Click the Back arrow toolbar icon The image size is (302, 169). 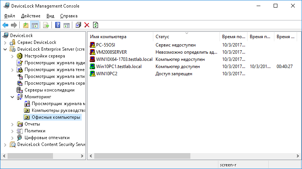coord(5,25)
